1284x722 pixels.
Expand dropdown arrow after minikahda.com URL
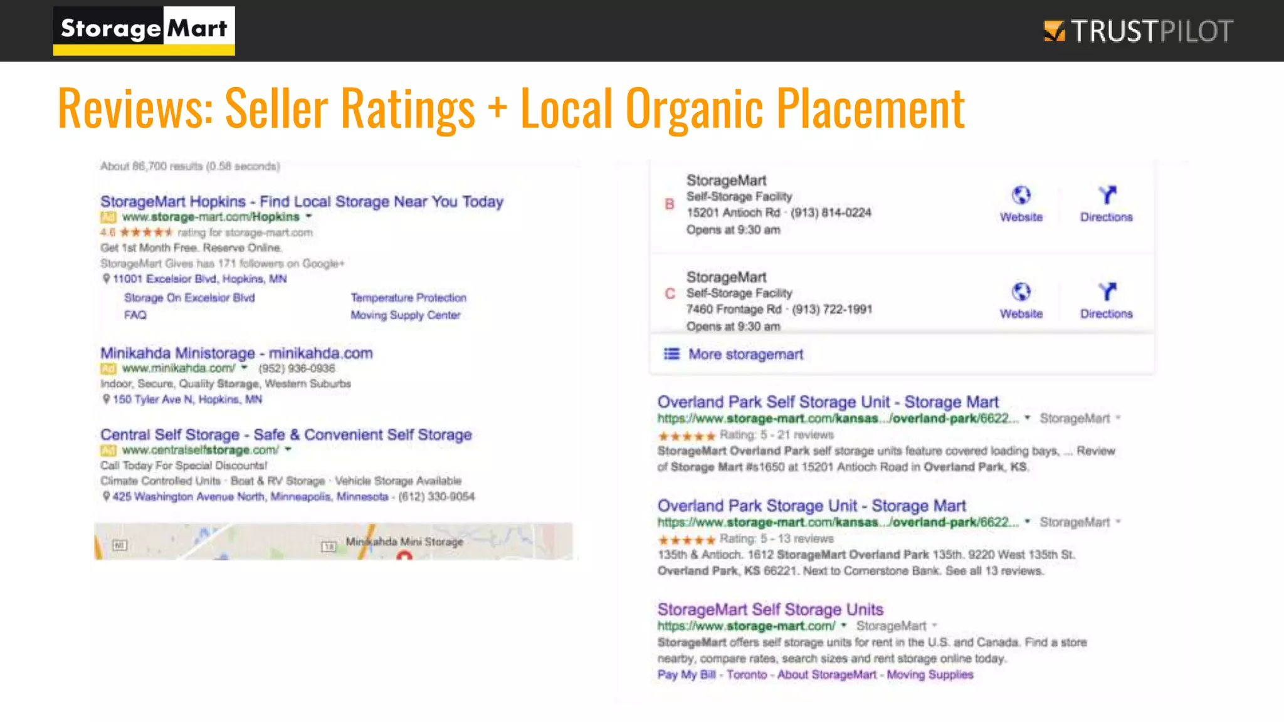pos(244,368)
